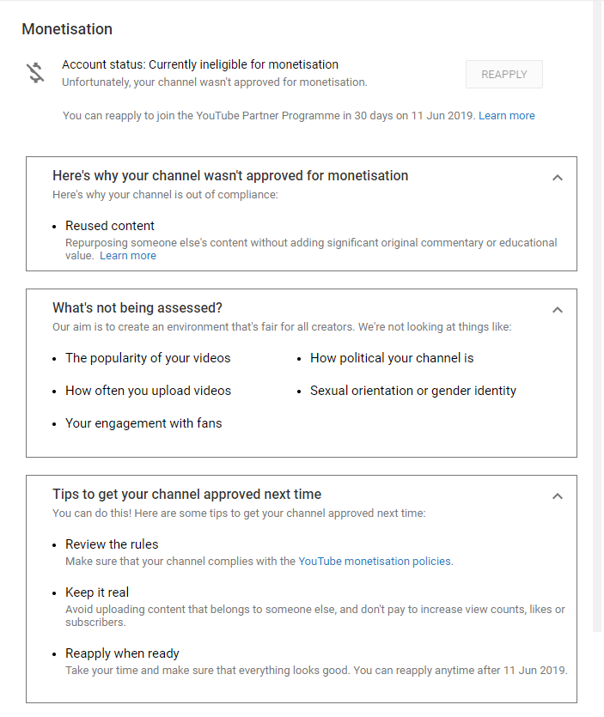Open Learn more link under Reused content

(x=128, y=256)
